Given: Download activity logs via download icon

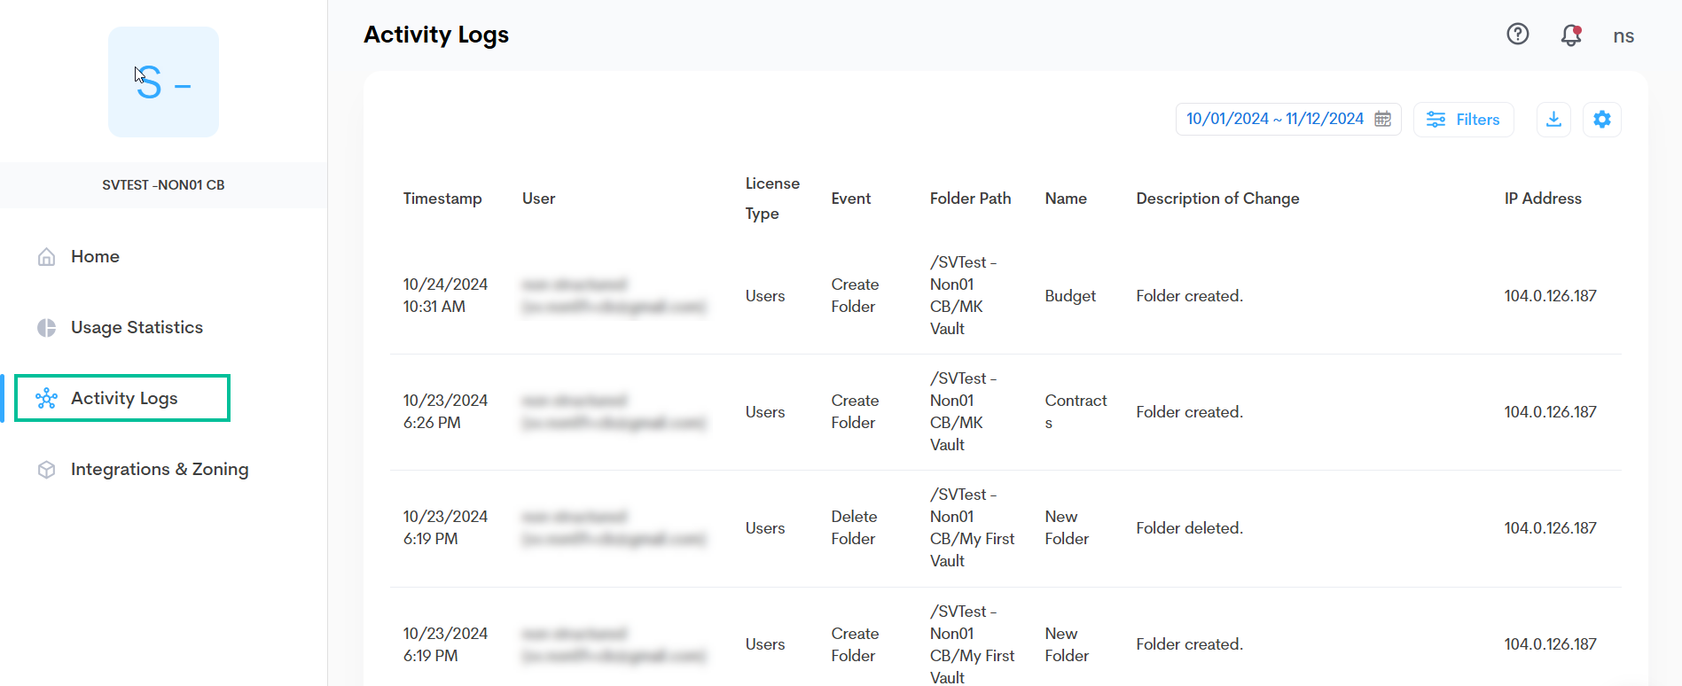Looking at the screenshot, I should pyautogui.click(x=1553, y=119).
